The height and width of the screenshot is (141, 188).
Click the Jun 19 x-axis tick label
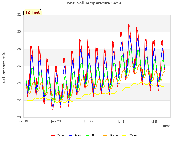[23, 121]
